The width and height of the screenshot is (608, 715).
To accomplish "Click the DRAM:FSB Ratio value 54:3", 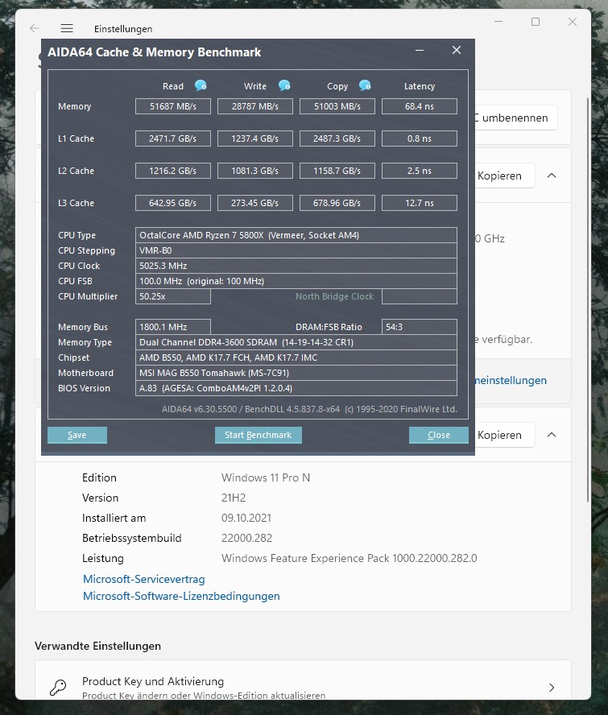I will (420, 327).
